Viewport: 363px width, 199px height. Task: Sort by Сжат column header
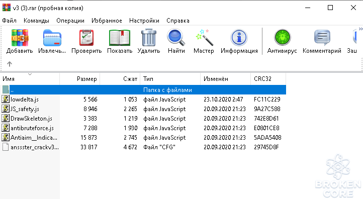tap(120, 79)
